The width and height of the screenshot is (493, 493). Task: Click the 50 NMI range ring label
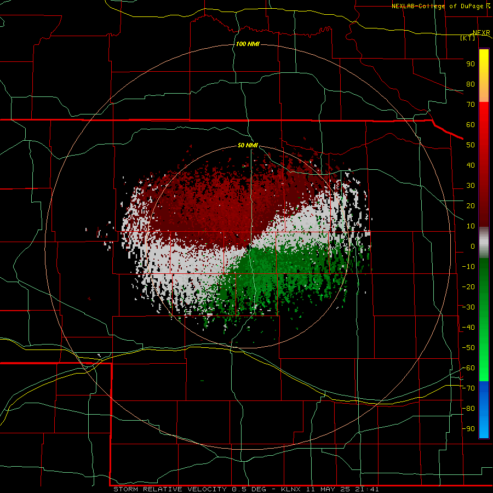pyautogui.click(x=248, y=145)
